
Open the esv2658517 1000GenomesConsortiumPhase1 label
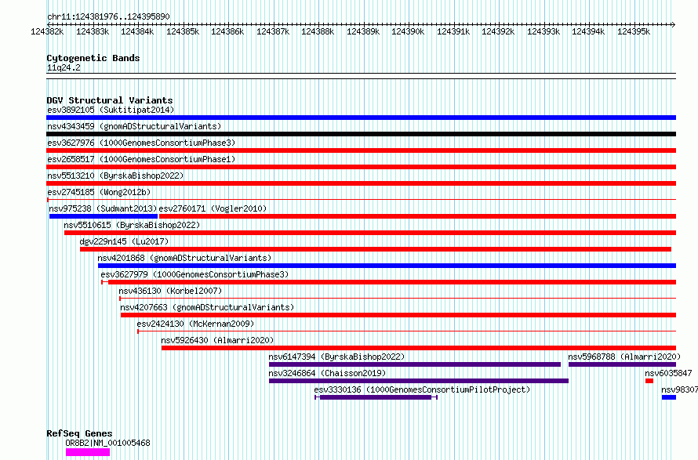tap(141, 159)
